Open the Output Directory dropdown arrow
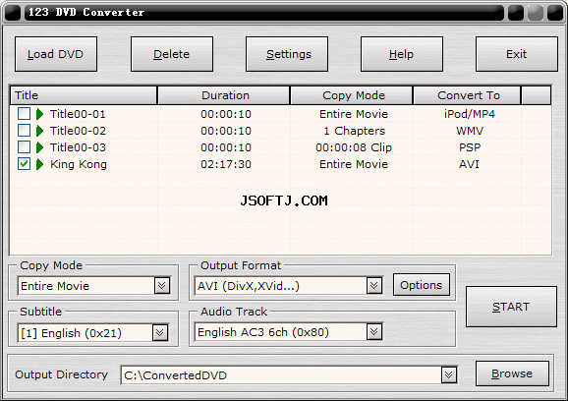This screenshot has height=401, width=568. tap(448, 374)
